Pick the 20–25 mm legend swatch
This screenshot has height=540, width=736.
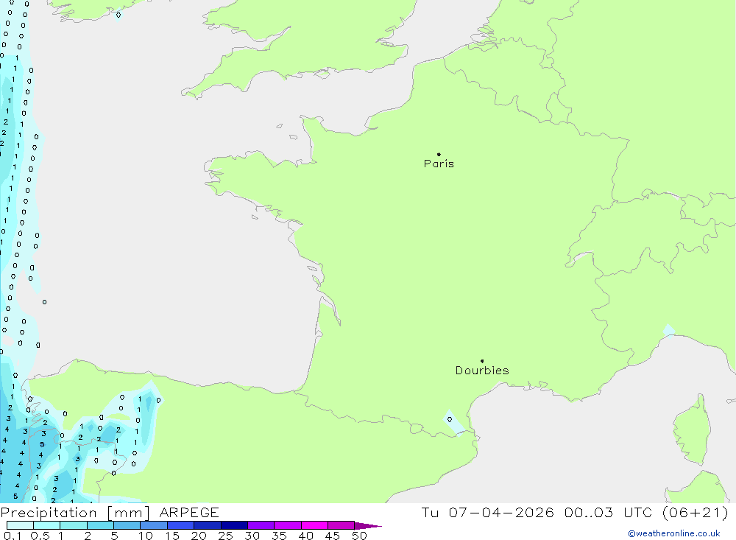click(208, 525)
